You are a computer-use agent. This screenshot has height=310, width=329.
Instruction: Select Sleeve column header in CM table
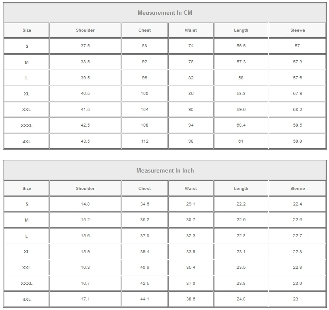[x=297, y=30]
